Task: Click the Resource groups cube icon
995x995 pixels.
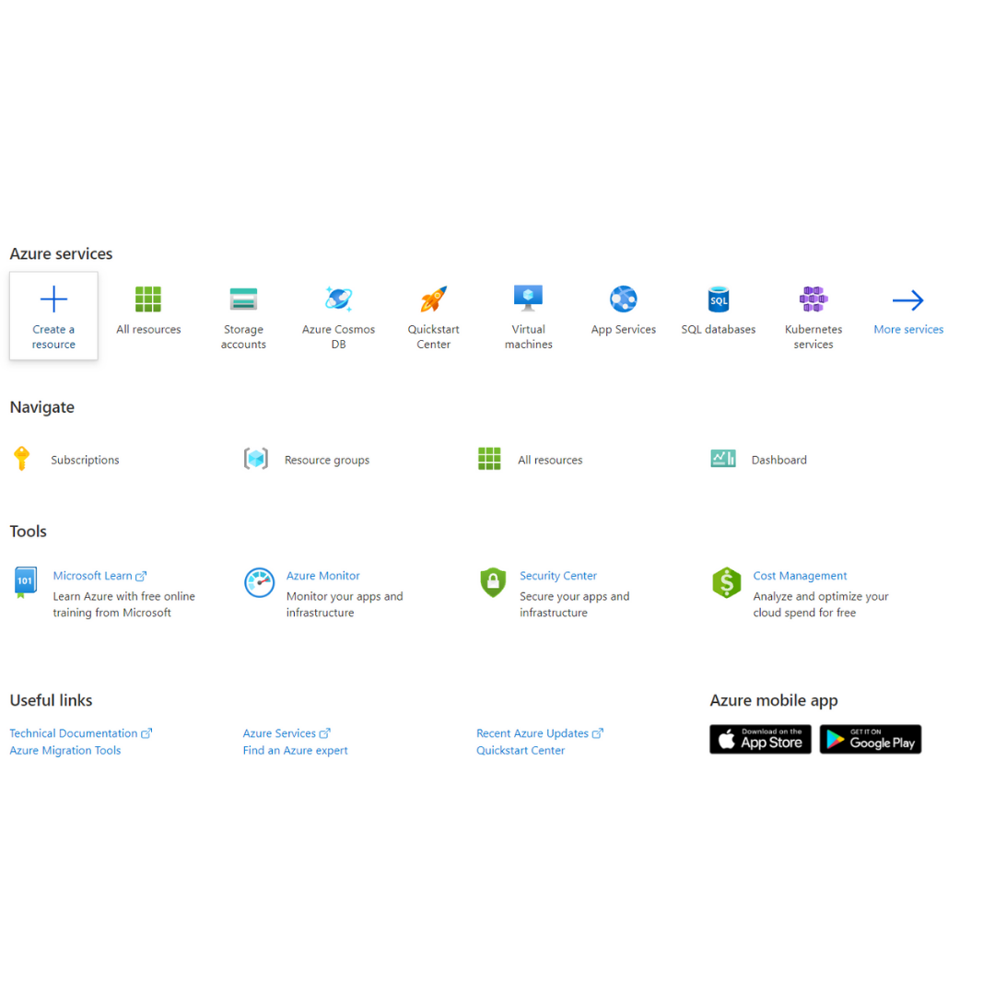Action: tap(256, 458)
